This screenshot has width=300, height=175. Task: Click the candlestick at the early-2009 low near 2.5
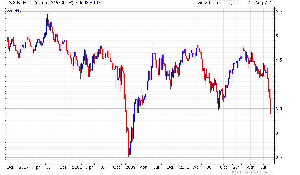coord(129,142)
